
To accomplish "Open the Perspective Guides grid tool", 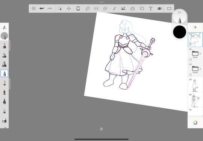I will [133, 9].
